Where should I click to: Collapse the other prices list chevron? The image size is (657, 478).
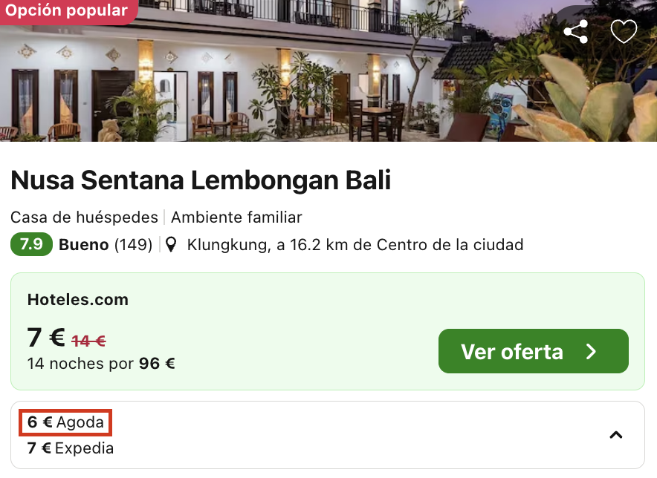pyautogui.click(x=615, y=435)
